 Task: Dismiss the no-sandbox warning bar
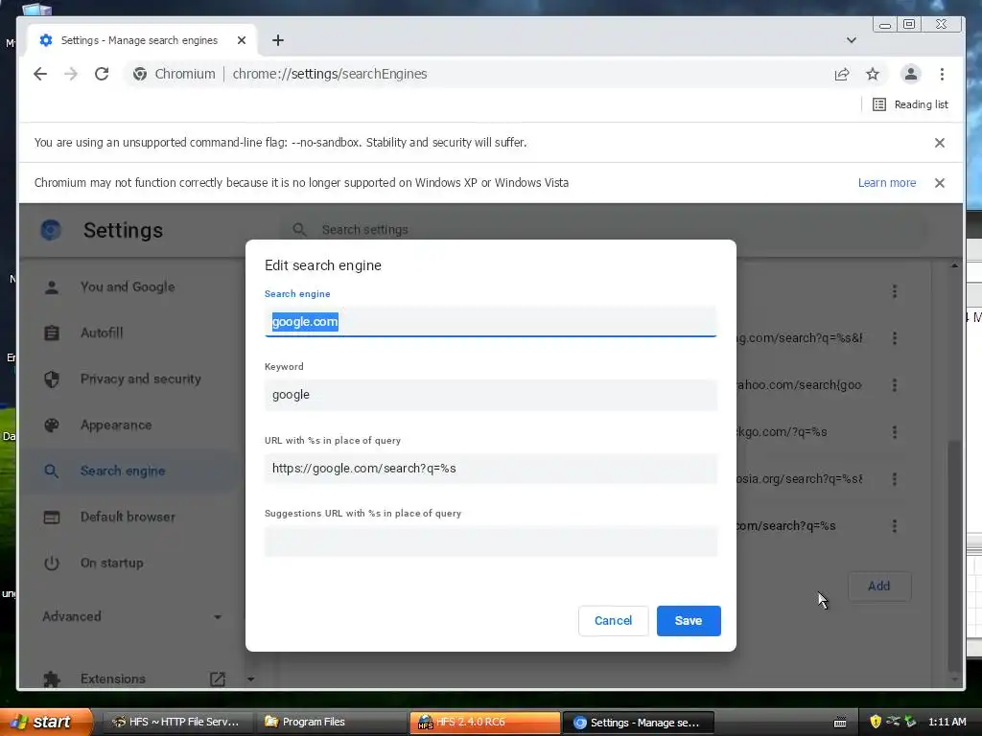(x=940, y=143)
